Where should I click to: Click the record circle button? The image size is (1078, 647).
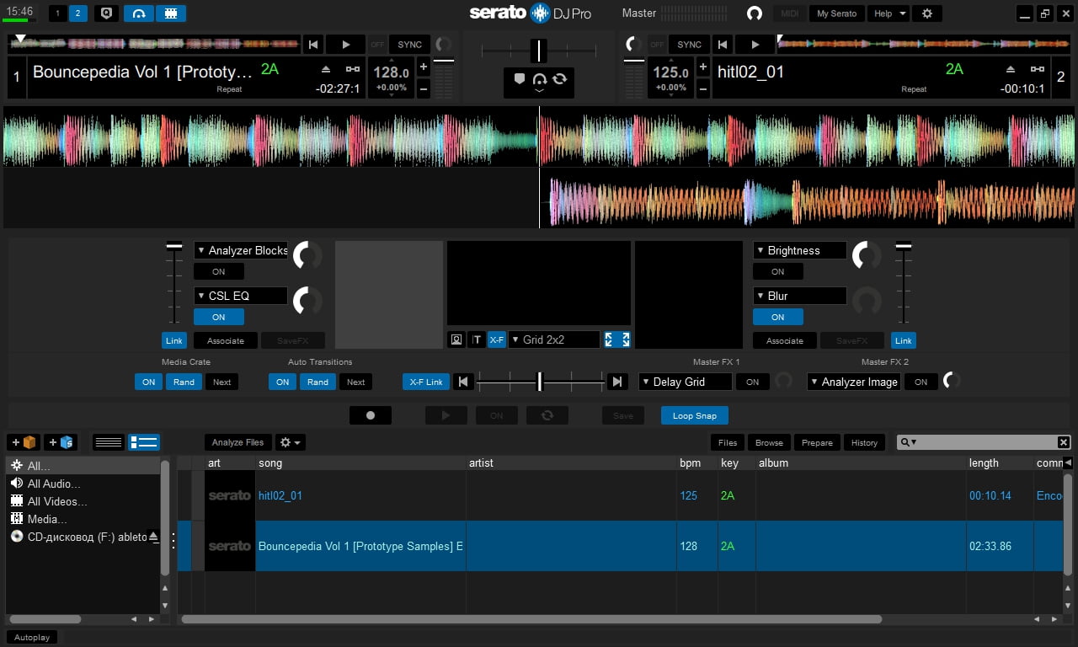click(371, 415)
